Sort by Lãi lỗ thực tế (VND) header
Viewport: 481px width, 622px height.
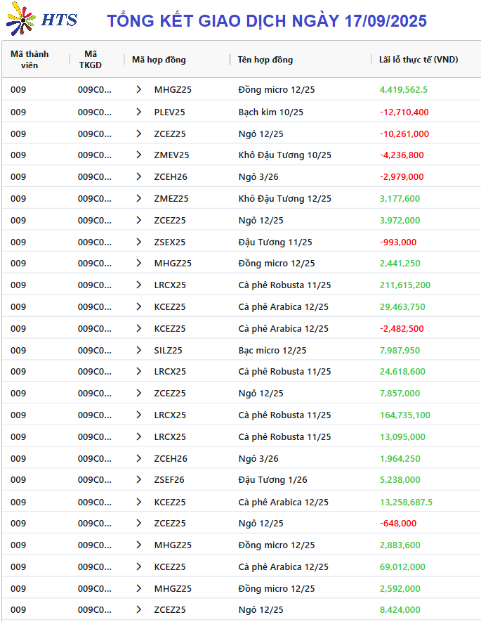click(x=419, y=60)
